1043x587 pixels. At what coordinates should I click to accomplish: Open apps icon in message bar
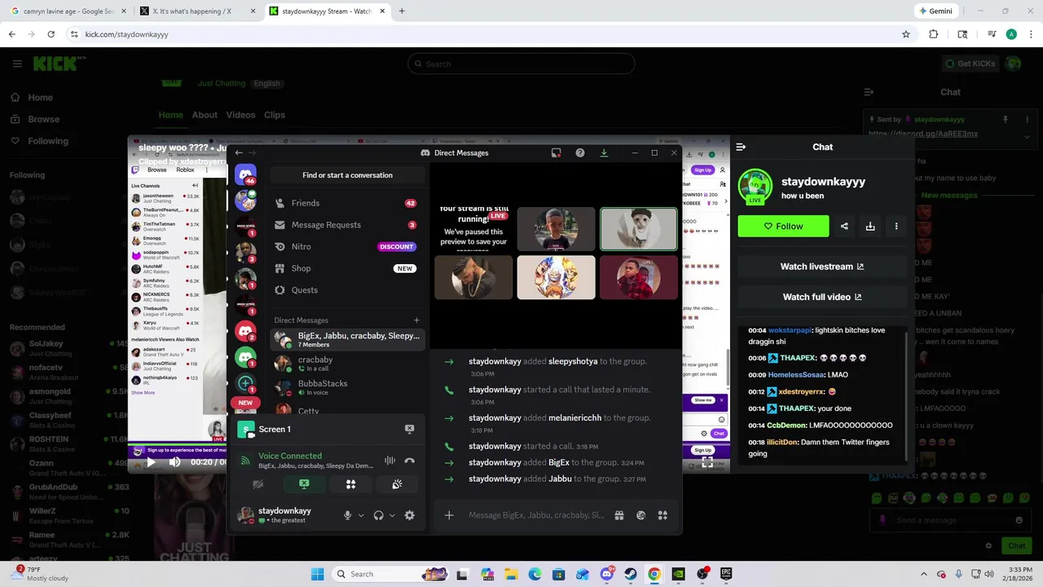(662, 515)
